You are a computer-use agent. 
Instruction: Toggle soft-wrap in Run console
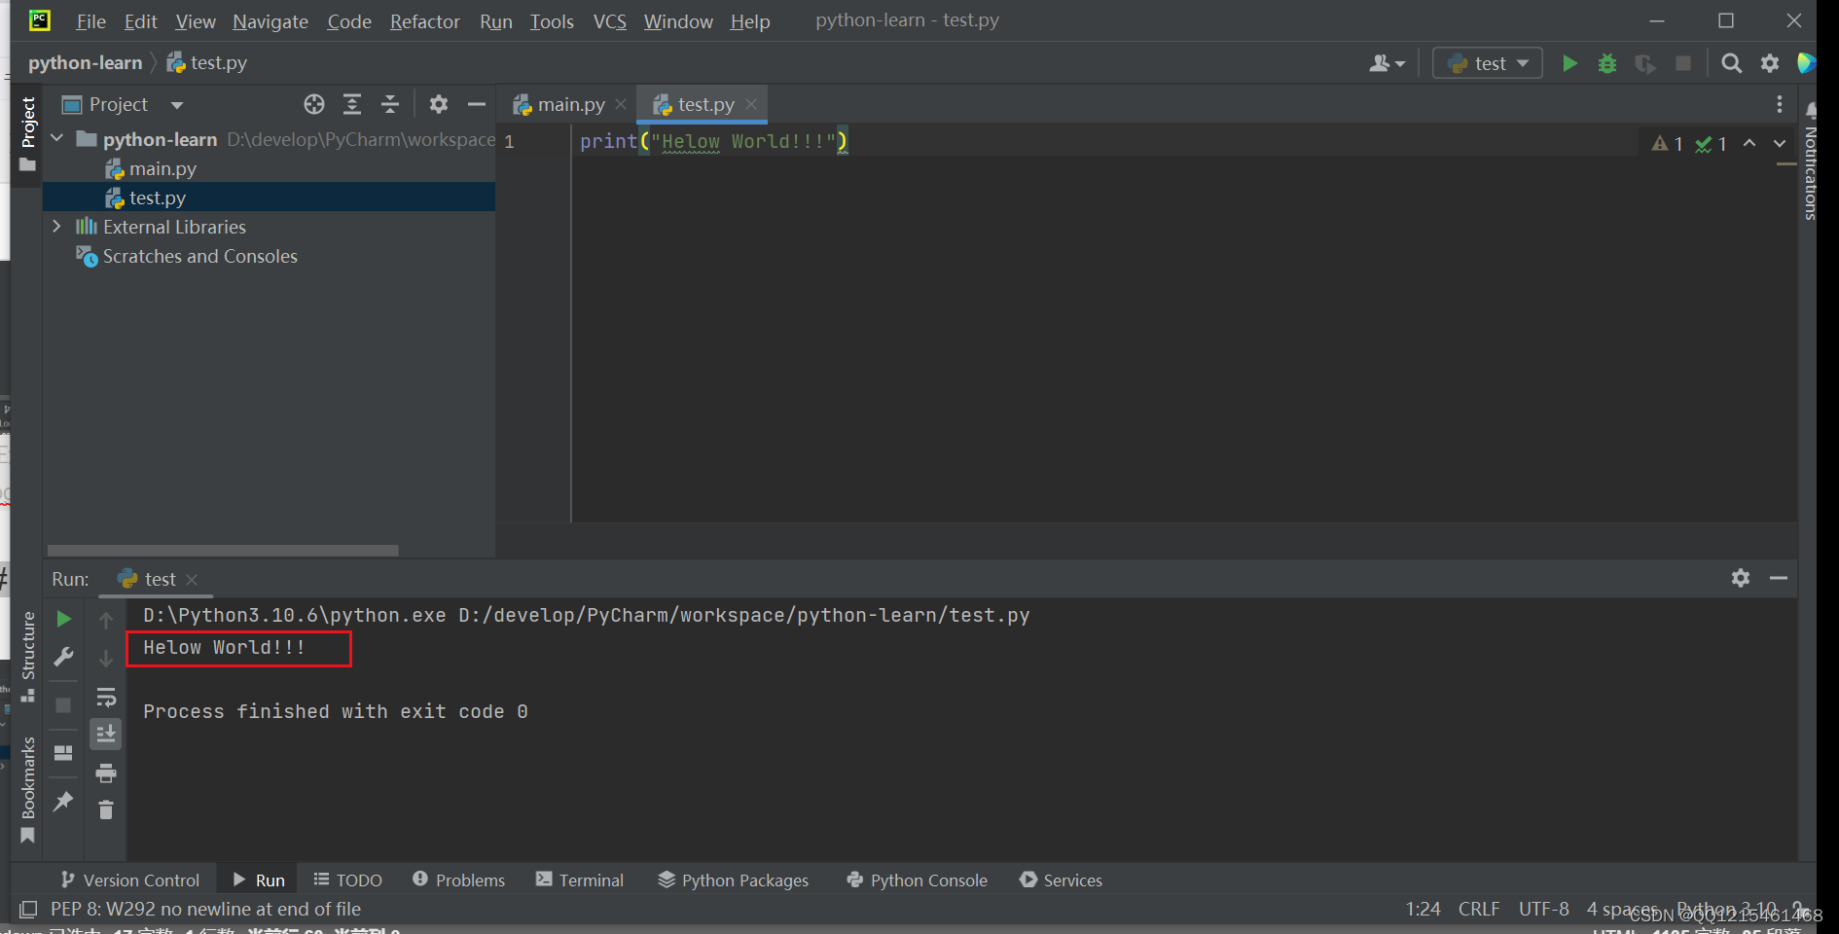(106, 697)
